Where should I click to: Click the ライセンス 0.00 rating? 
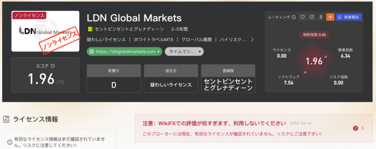tap(282, 53)
